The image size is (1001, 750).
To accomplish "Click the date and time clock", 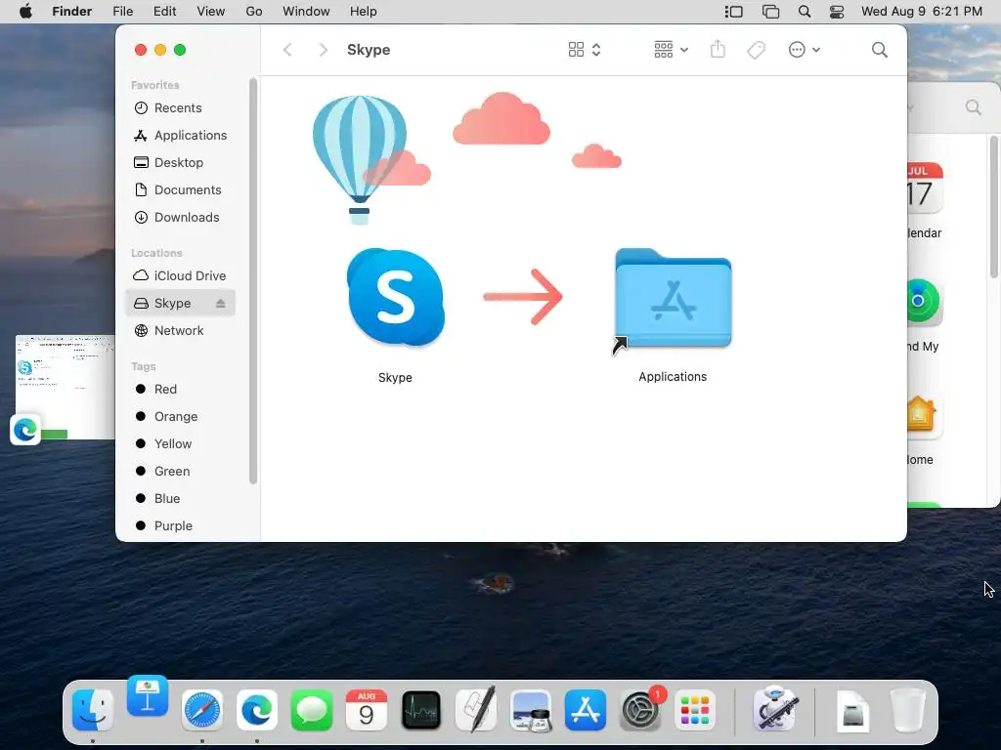I will 921,12.
